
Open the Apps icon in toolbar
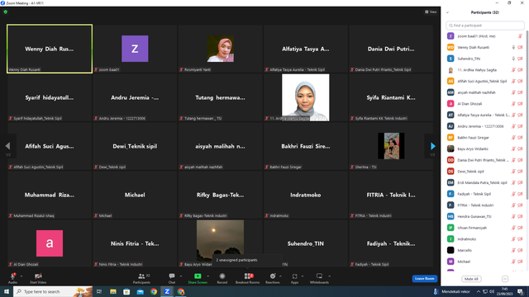coord(294,276)
